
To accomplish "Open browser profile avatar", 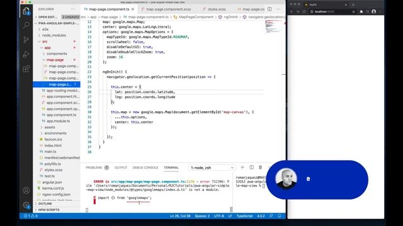I will (373, 11).
